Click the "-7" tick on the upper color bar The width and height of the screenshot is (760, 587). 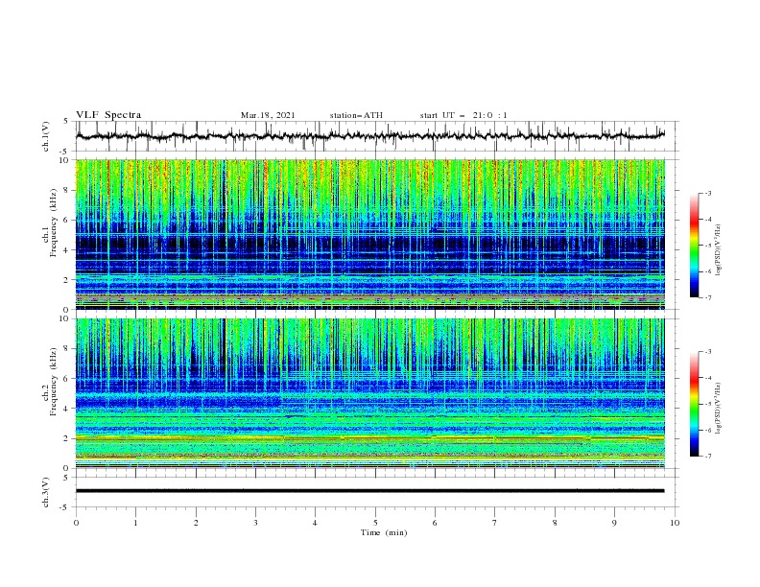[x=707, y=297]
